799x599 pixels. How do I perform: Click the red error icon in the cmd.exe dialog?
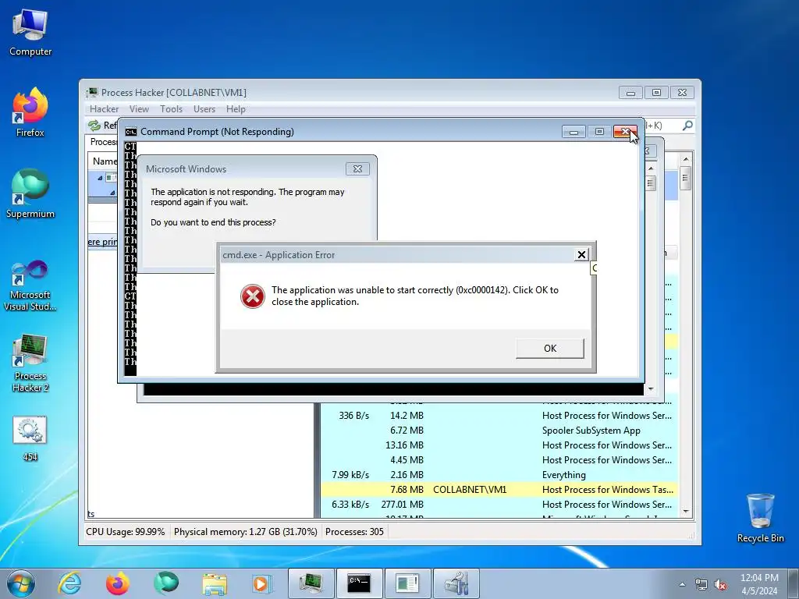pyautogui.click(x=253, y=296)
